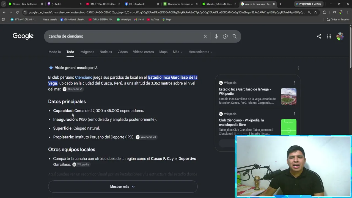
Task: Open the Google account avatar on results page
Action: 340,36
